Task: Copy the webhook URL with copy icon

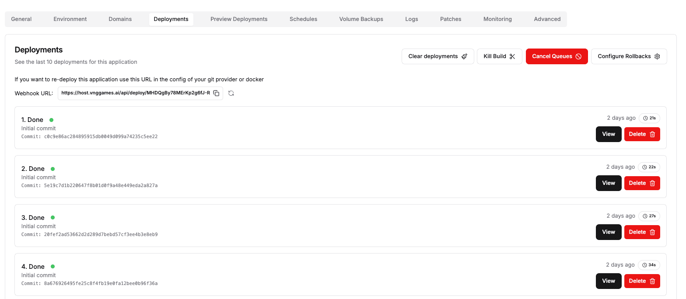Action: [216, 93]
